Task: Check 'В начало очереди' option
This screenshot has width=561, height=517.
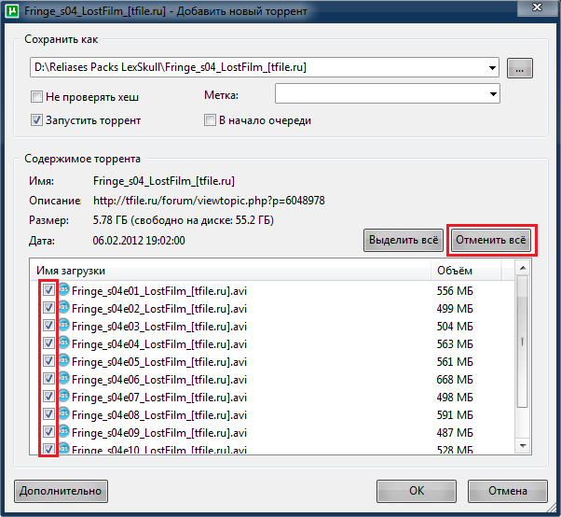Action: pos(211,120)
